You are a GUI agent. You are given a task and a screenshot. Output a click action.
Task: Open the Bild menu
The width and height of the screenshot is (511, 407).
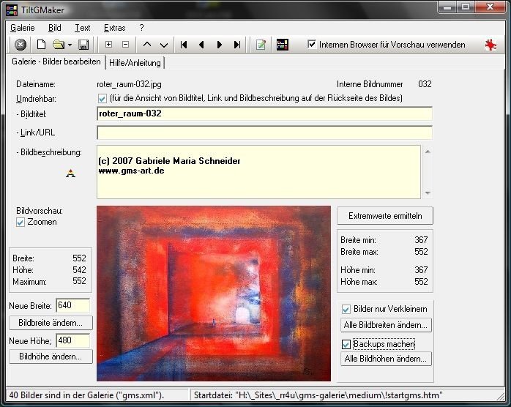tap(54, 28)
